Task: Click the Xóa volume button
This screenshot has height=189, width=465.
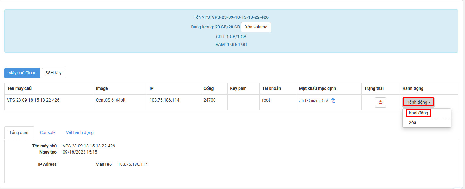Action: pos(256,27)
